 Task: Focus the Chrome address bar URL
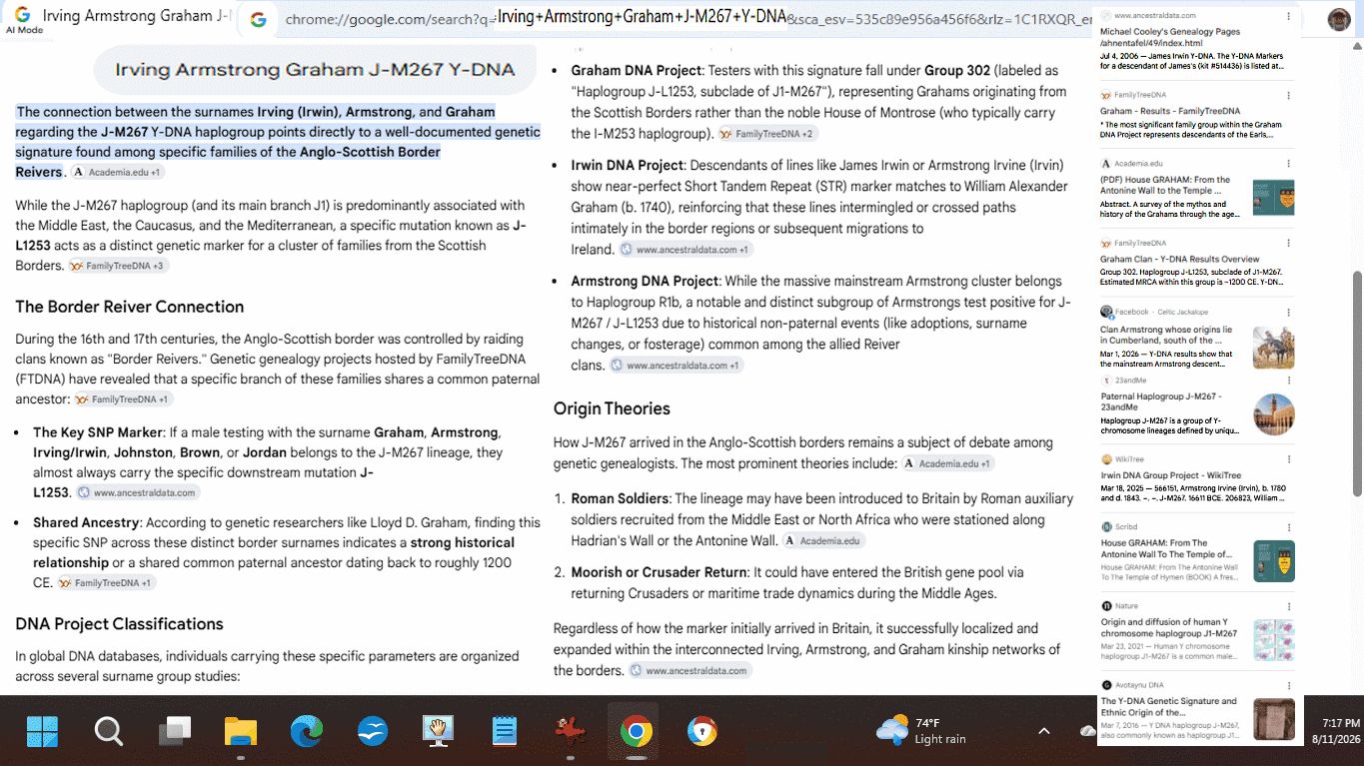click(689, 19)
